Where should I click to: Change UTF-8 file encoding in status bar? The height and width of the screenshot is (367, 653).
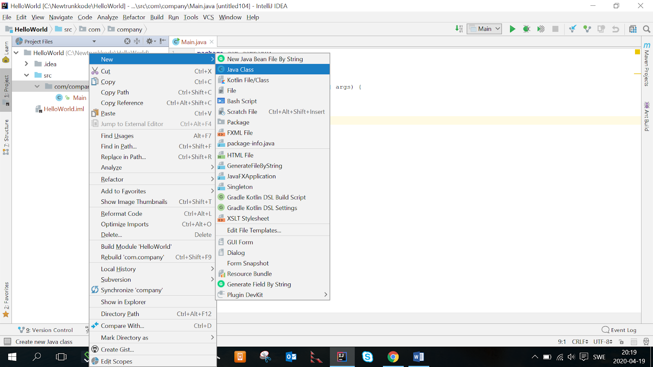pyautogui.click(x=603, y=342)
